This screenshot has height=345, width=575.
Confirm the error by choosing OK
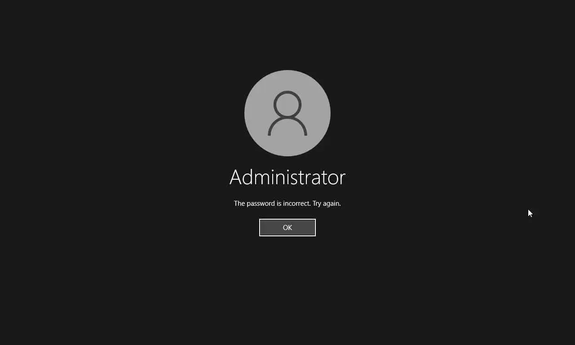pyautogui.click(x=287, y=227)
